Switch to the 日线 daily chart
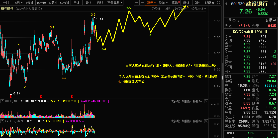This screenshot has width=278, height=138. (76, 3)
